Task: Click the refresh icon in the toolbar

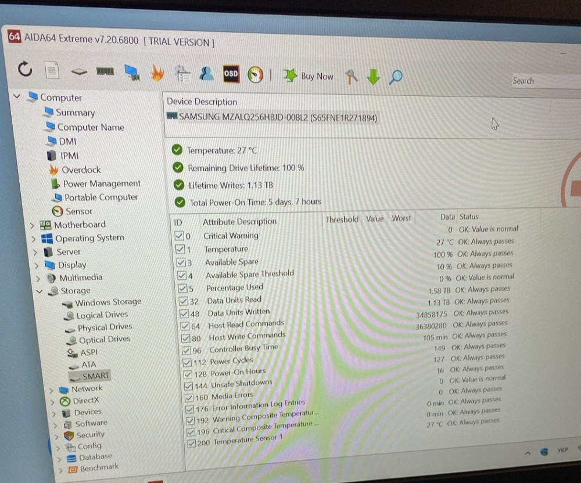Action: 24,70
